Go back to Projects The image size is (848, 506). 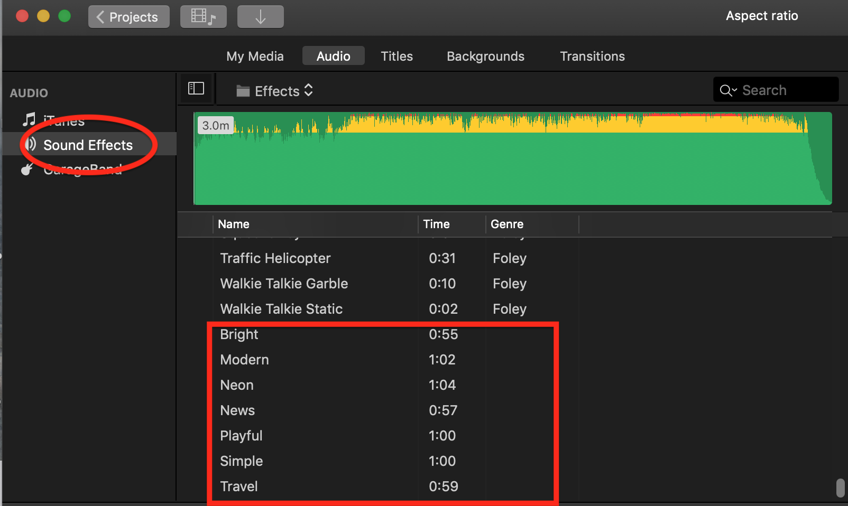tap(128, 17)
